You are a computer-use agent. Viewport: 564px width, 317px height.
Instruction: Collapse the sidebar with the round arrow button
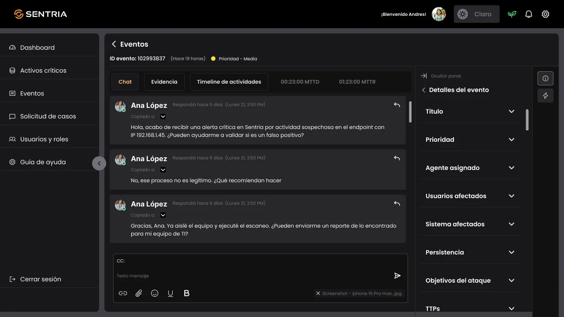pos(99,163)
